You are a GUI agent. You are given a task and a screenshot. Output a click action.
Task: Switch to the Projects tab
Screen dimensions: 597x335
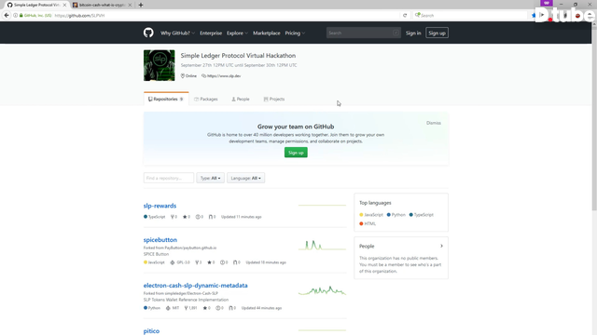click(274, 100)
